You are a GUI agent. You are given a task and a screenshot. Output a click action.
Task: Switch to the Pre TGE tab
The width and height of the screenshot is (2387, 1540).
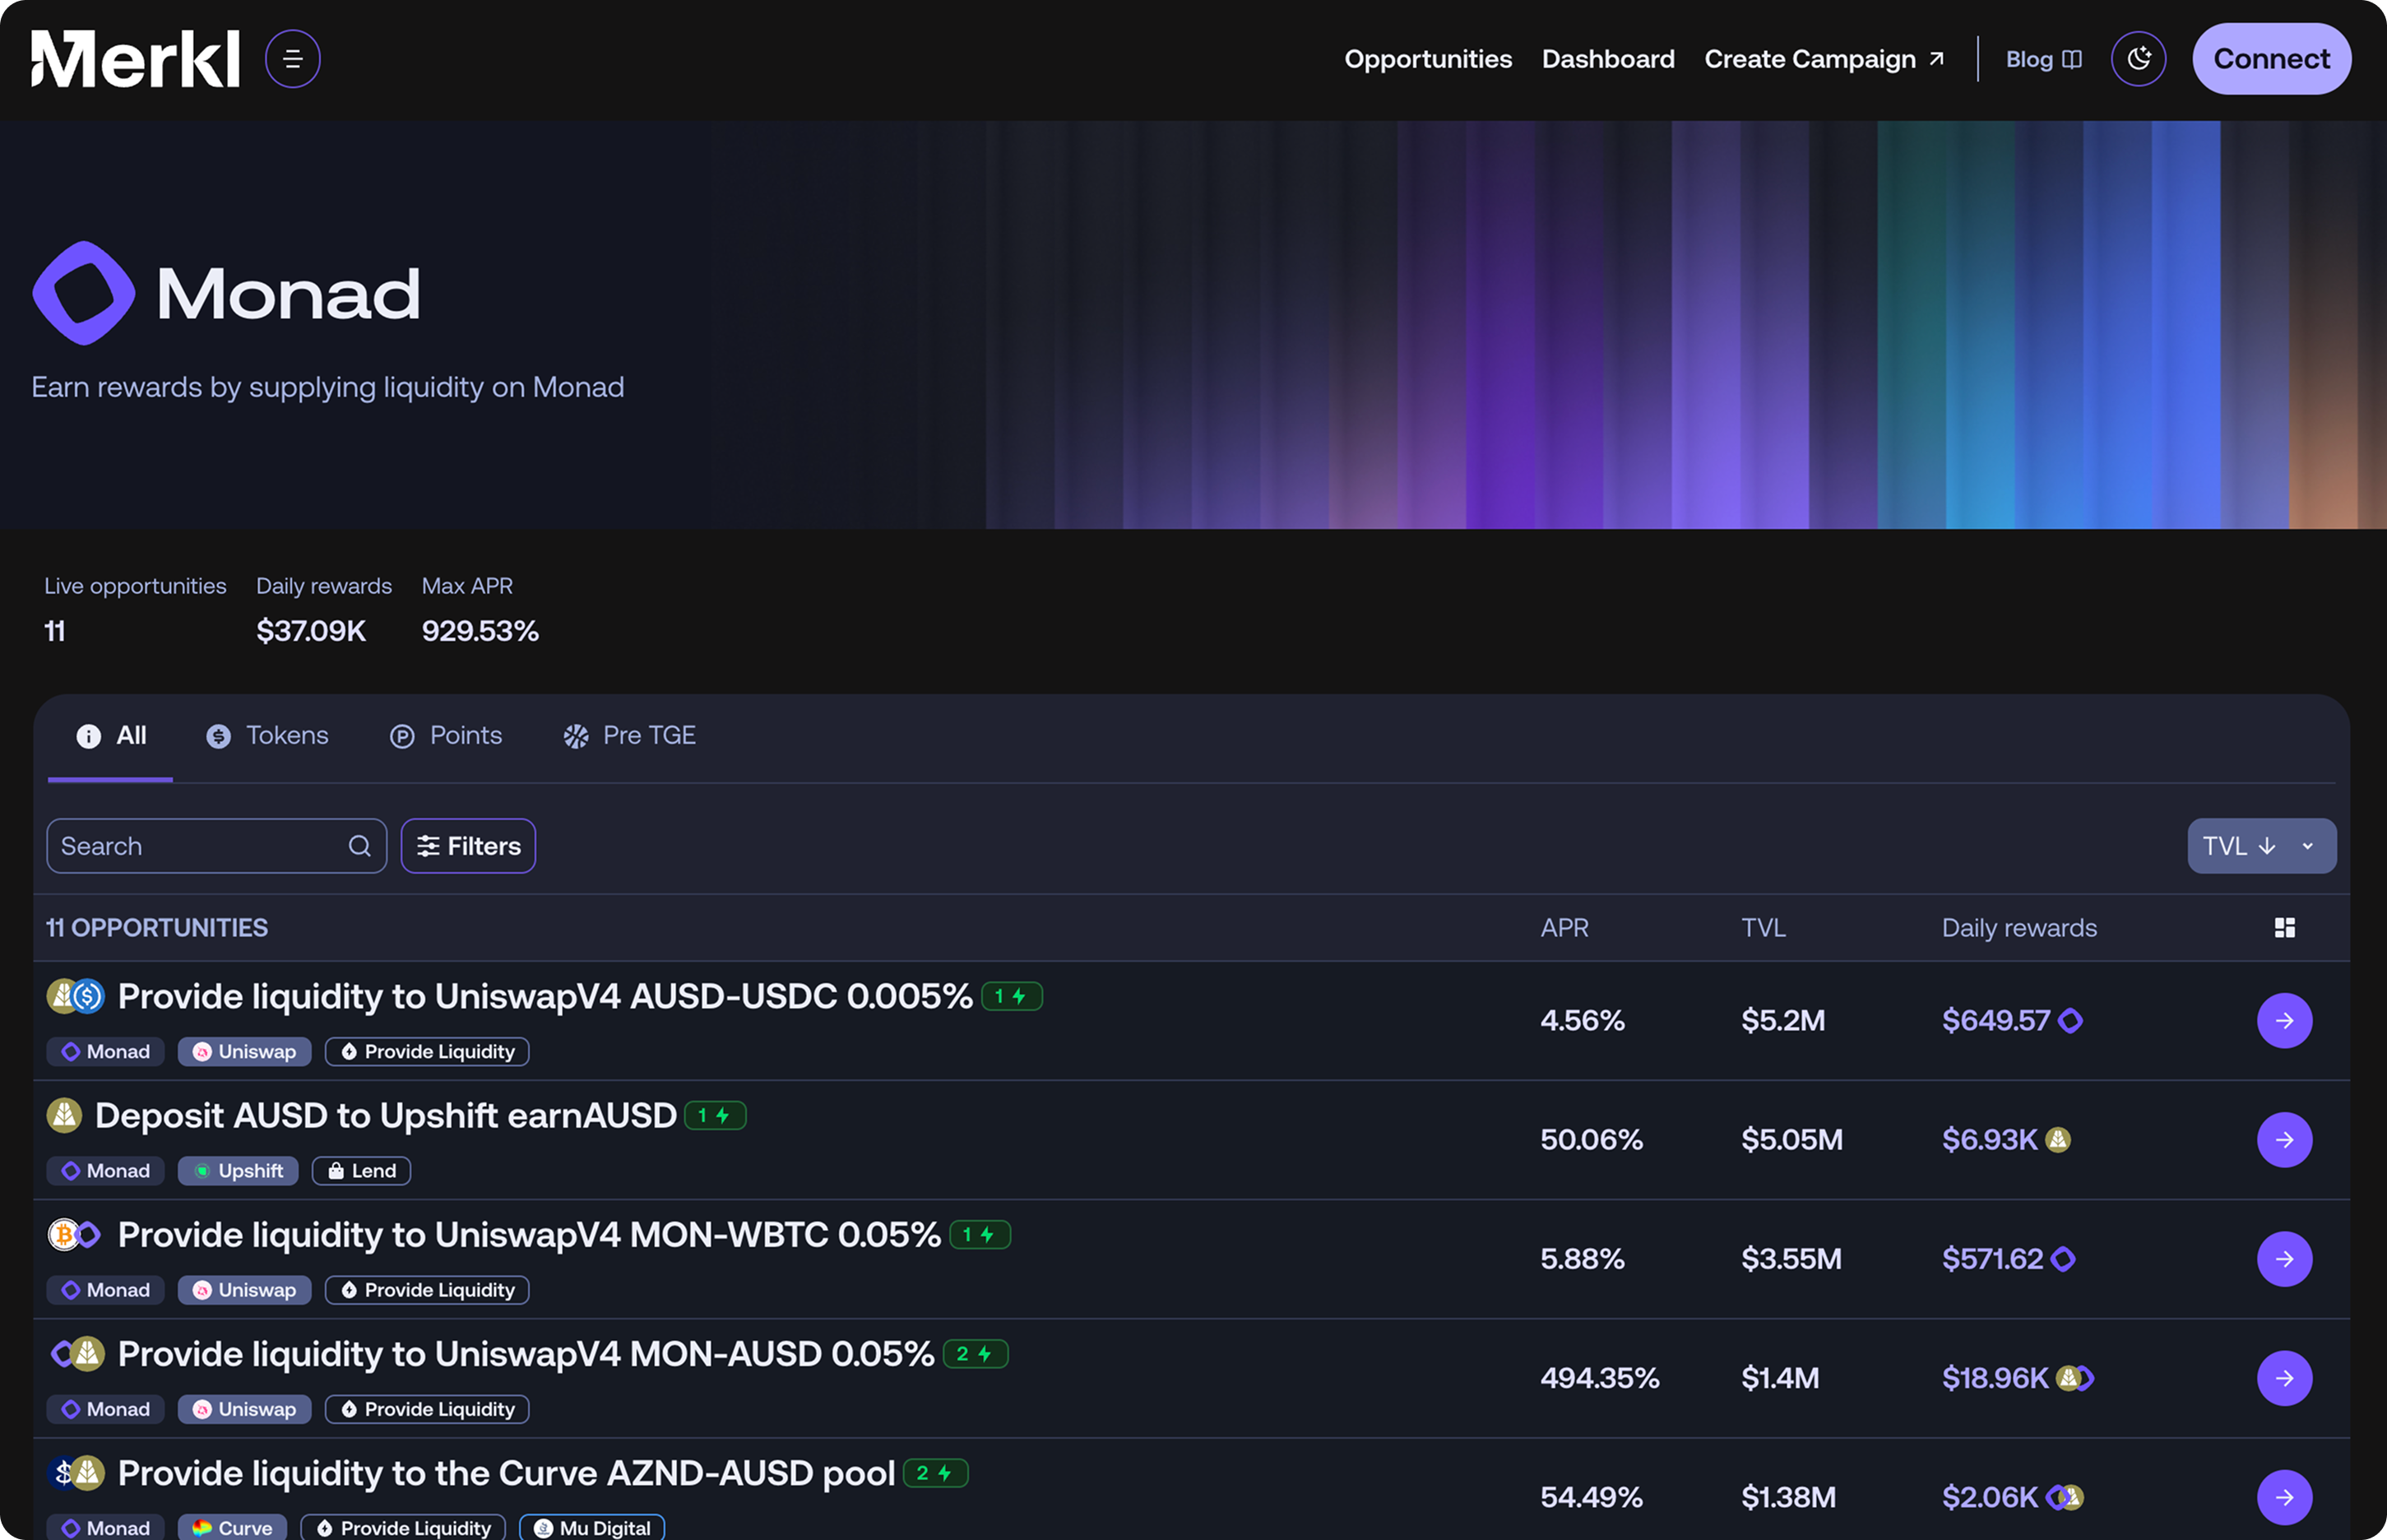[x=630, y=736]
